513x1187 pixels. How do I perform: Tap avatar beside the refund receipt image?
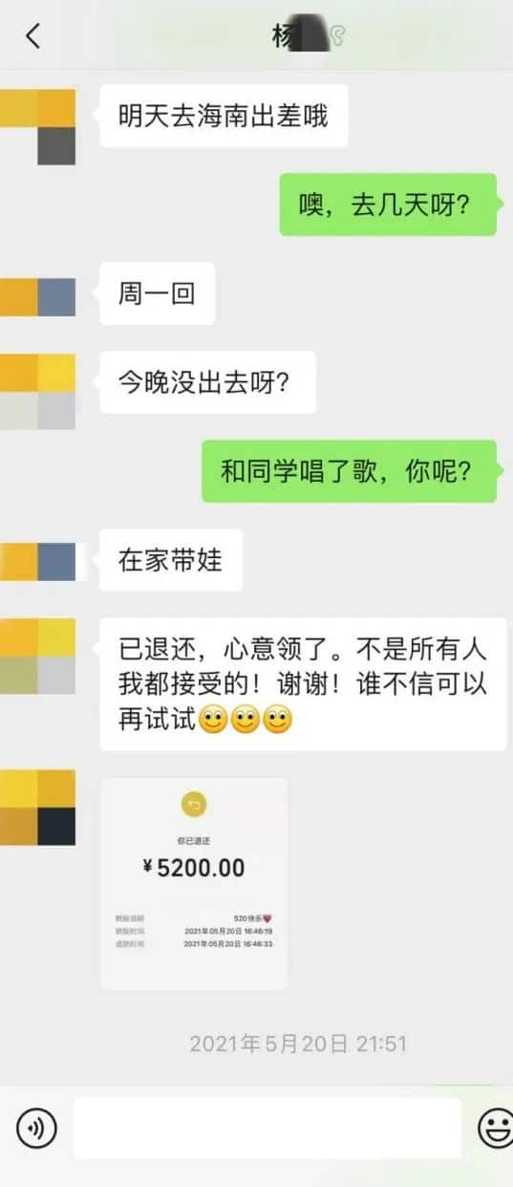click(x=38, y=808)
